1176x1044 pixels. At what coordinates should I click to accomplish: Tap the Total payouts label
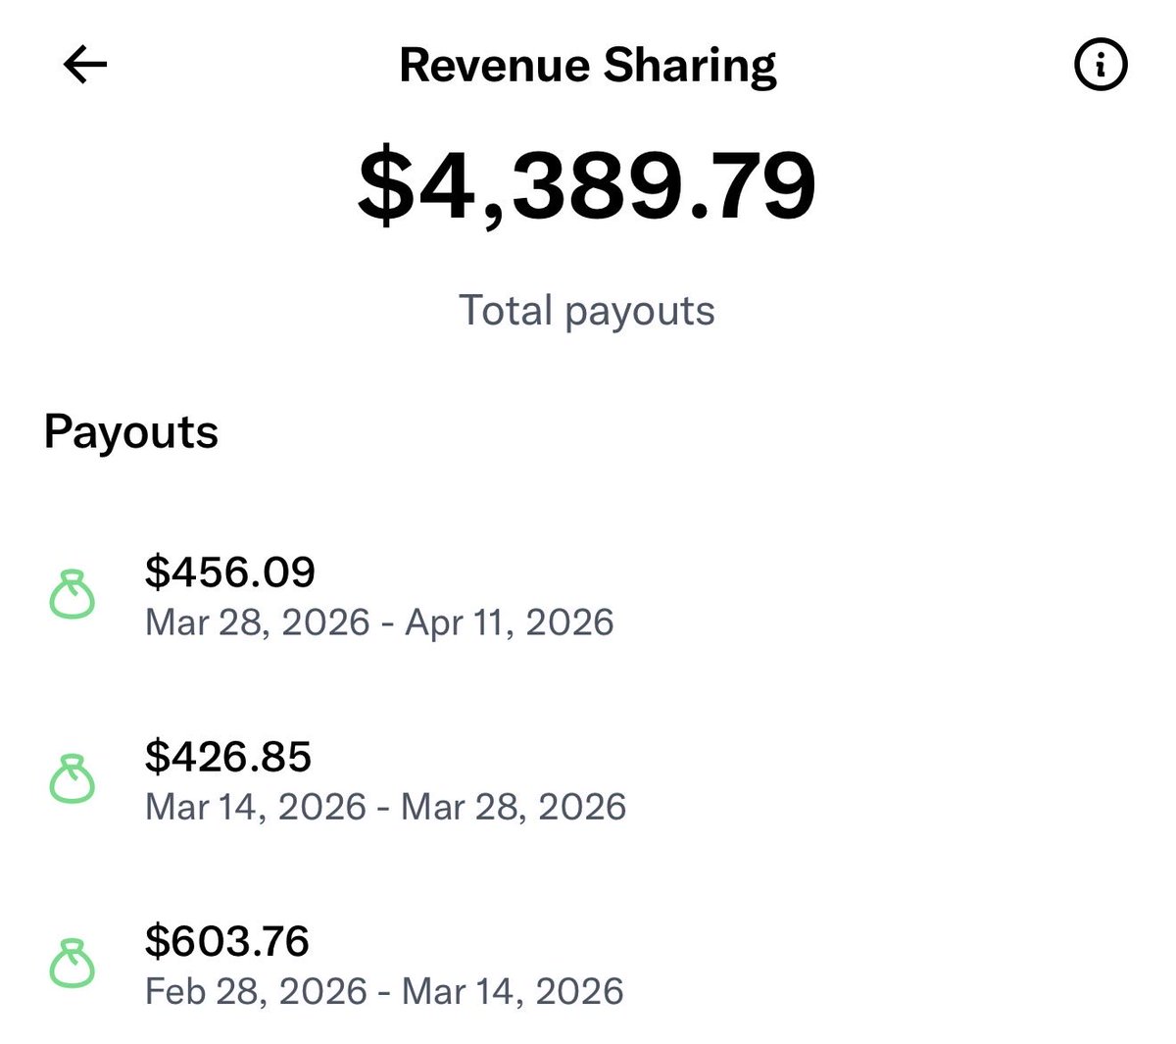pyautogui.click(x=587, y=311)
